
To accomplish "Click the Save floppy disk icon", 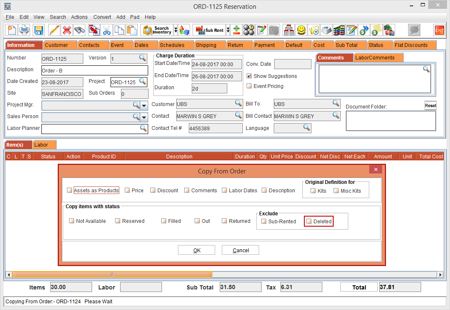I will click(39, 30).
